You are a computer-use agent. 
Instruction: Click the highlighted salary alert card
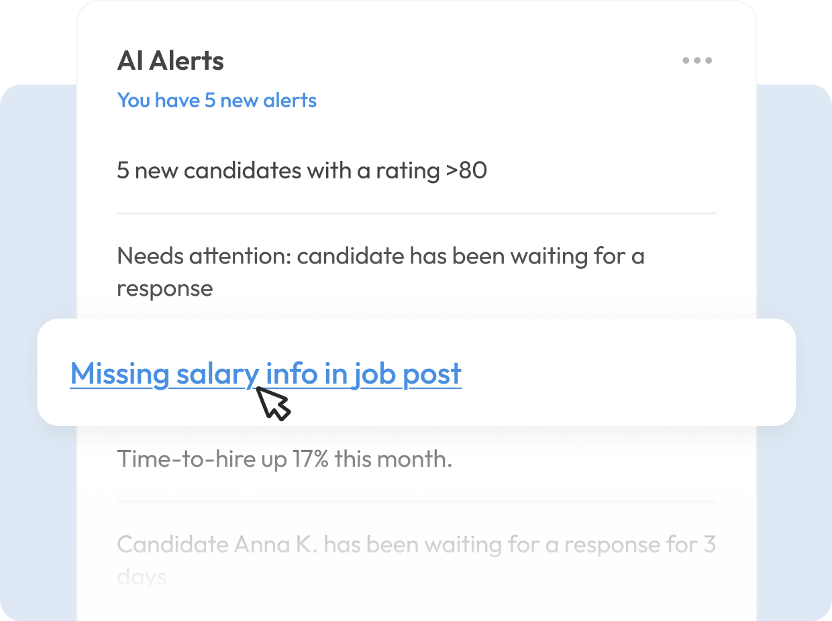[416, 372]
